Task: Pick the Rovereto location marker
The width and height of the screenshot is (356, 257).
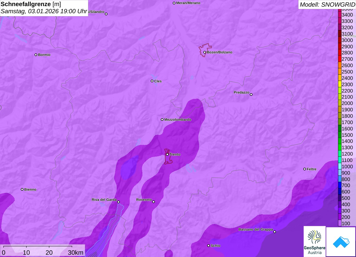Action: pos(153,202)
